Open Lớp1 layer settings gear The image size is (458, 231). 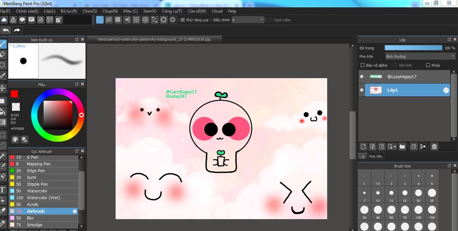click(x=446, y=90)
